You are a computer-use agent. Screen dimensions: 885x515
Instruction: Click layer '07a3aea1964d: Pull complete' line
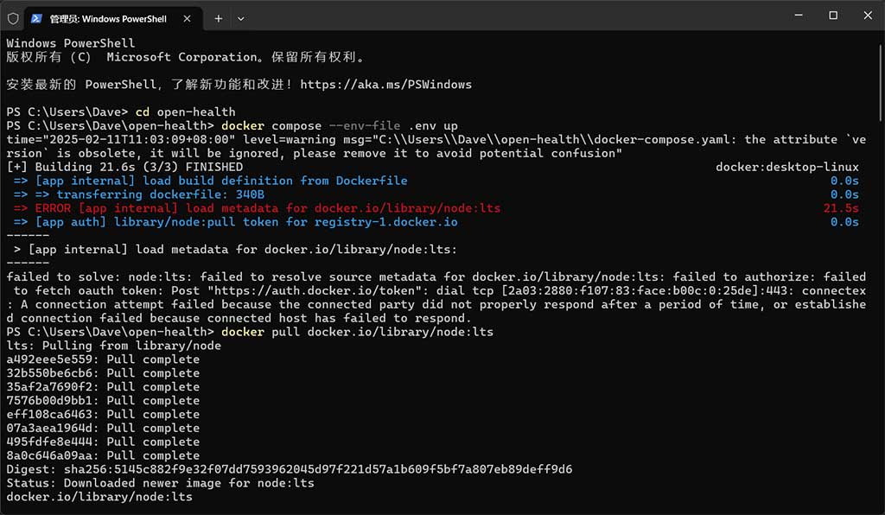[x=104, y=428]
